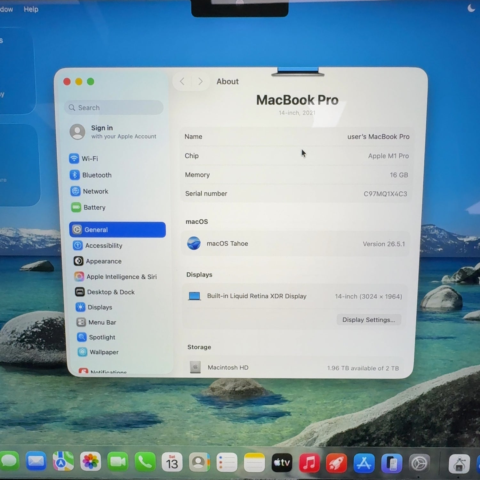This screenshot has width=480, height=480.
Task: Open Music from the Dock
Action: click(x=309, y=463)
